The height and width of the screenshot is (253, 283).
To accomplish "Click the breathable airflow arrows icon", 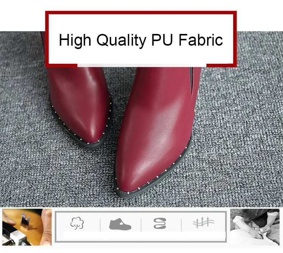I will pyautogui.click(x=203, y=222).
